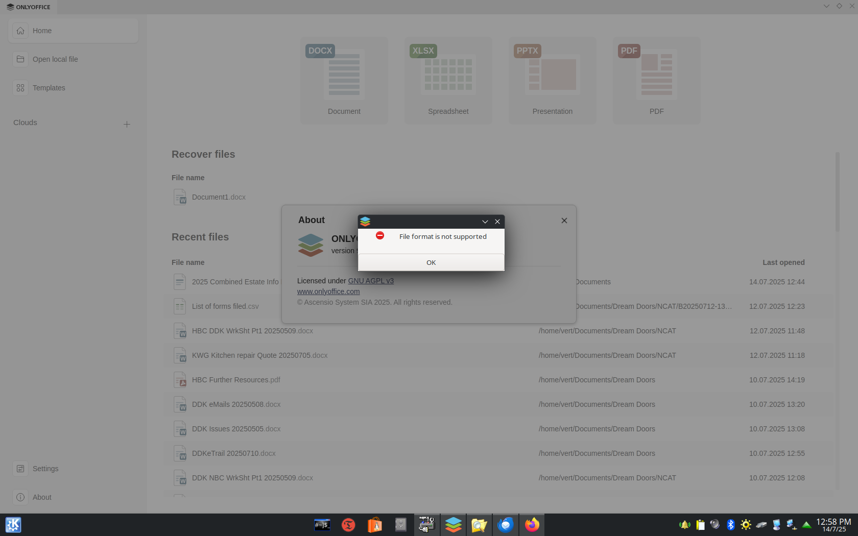Open About in the sidebar

[x=74, y=497]
